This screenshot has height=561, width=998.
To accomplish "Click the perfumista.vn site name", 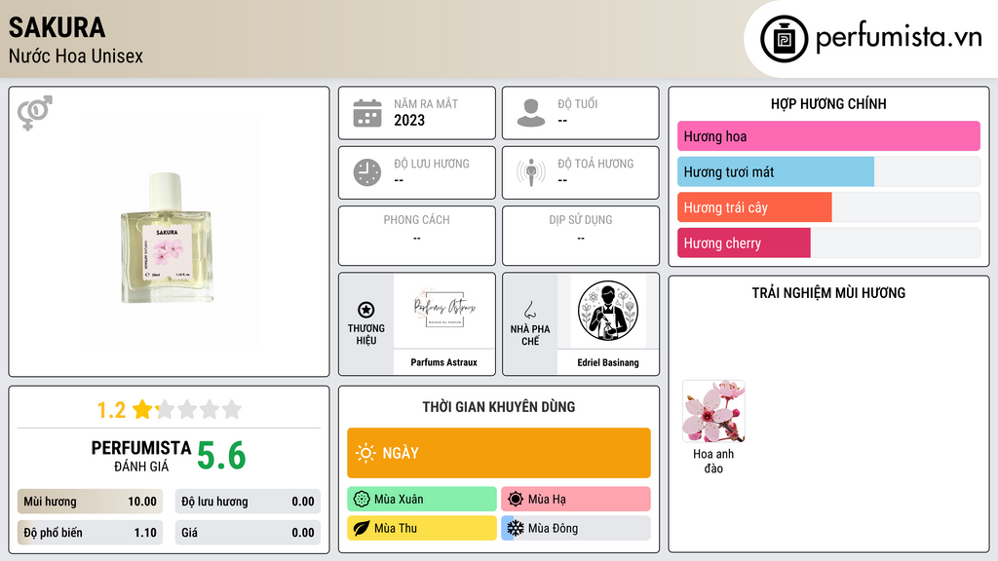I will pos(899,38).
